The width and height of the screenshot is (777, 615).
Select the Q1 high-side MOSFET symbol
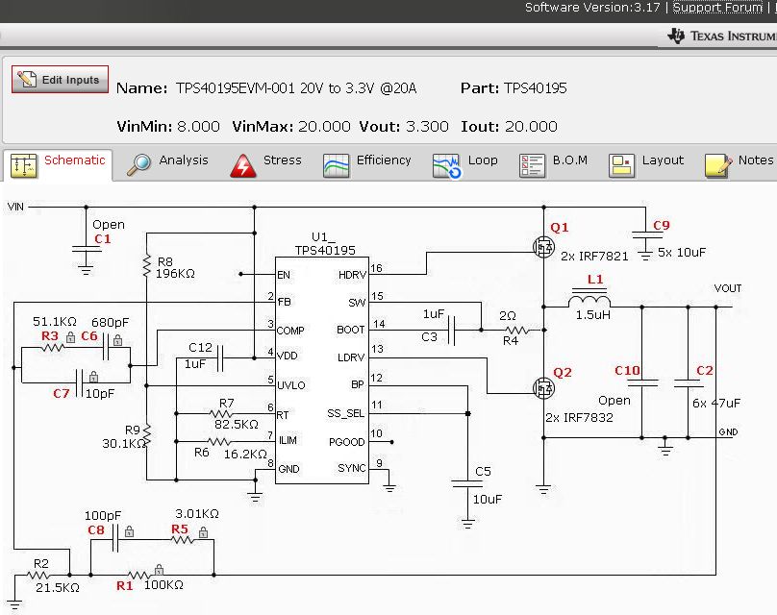(543, 247)
